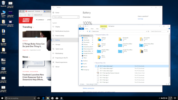This screenshot has height=100, width=178.
Task: Open the AndroidTool desktop icon
Action: 3,23
